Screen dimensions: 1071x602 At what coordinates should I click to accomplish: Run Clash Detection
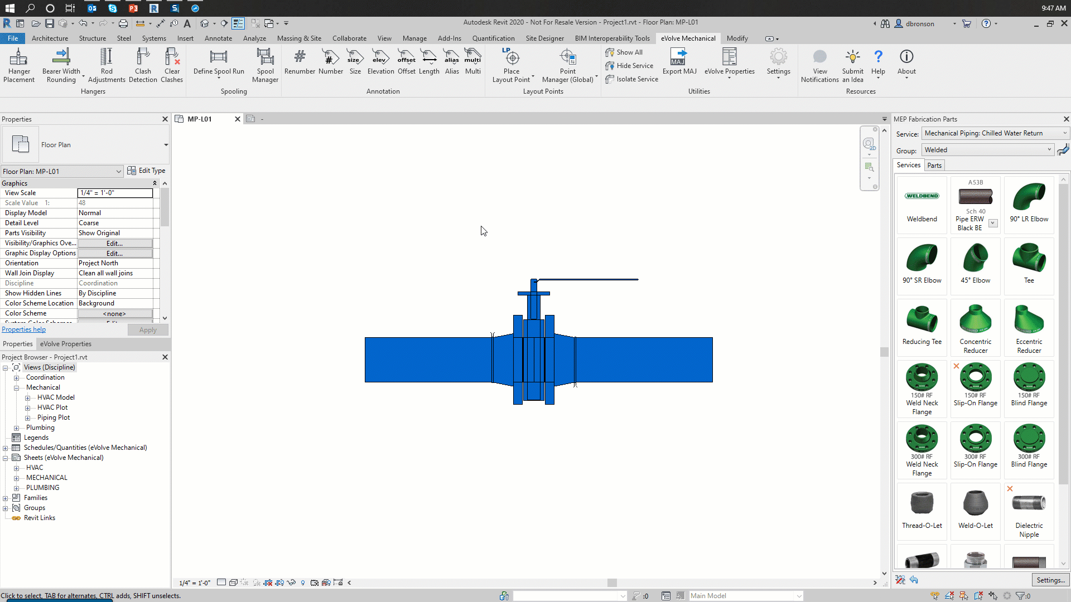tap(143, 66)
